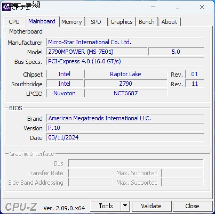Viewport: 215px width, 214px height.
Task: Click the BIOS Version P.10 field
Action: pos(125,128)
